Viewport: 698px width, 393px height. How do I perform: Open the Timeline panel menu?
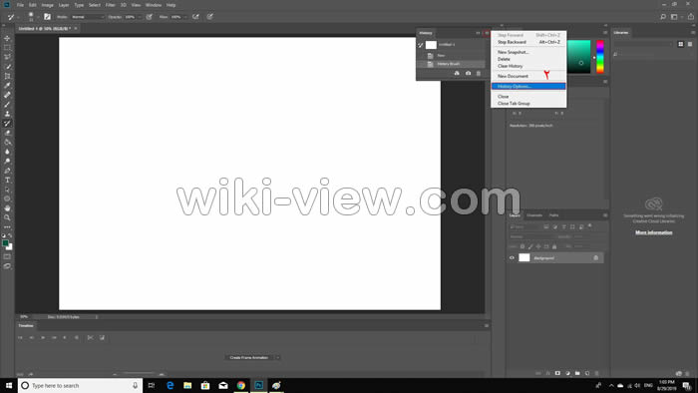tap(487, 326)
